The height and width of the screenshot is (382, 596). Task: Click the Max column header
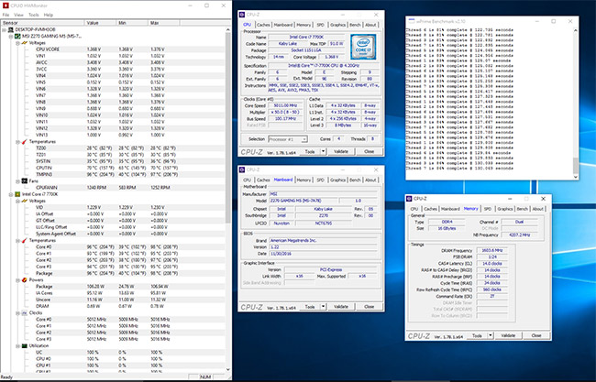point(163,23)
